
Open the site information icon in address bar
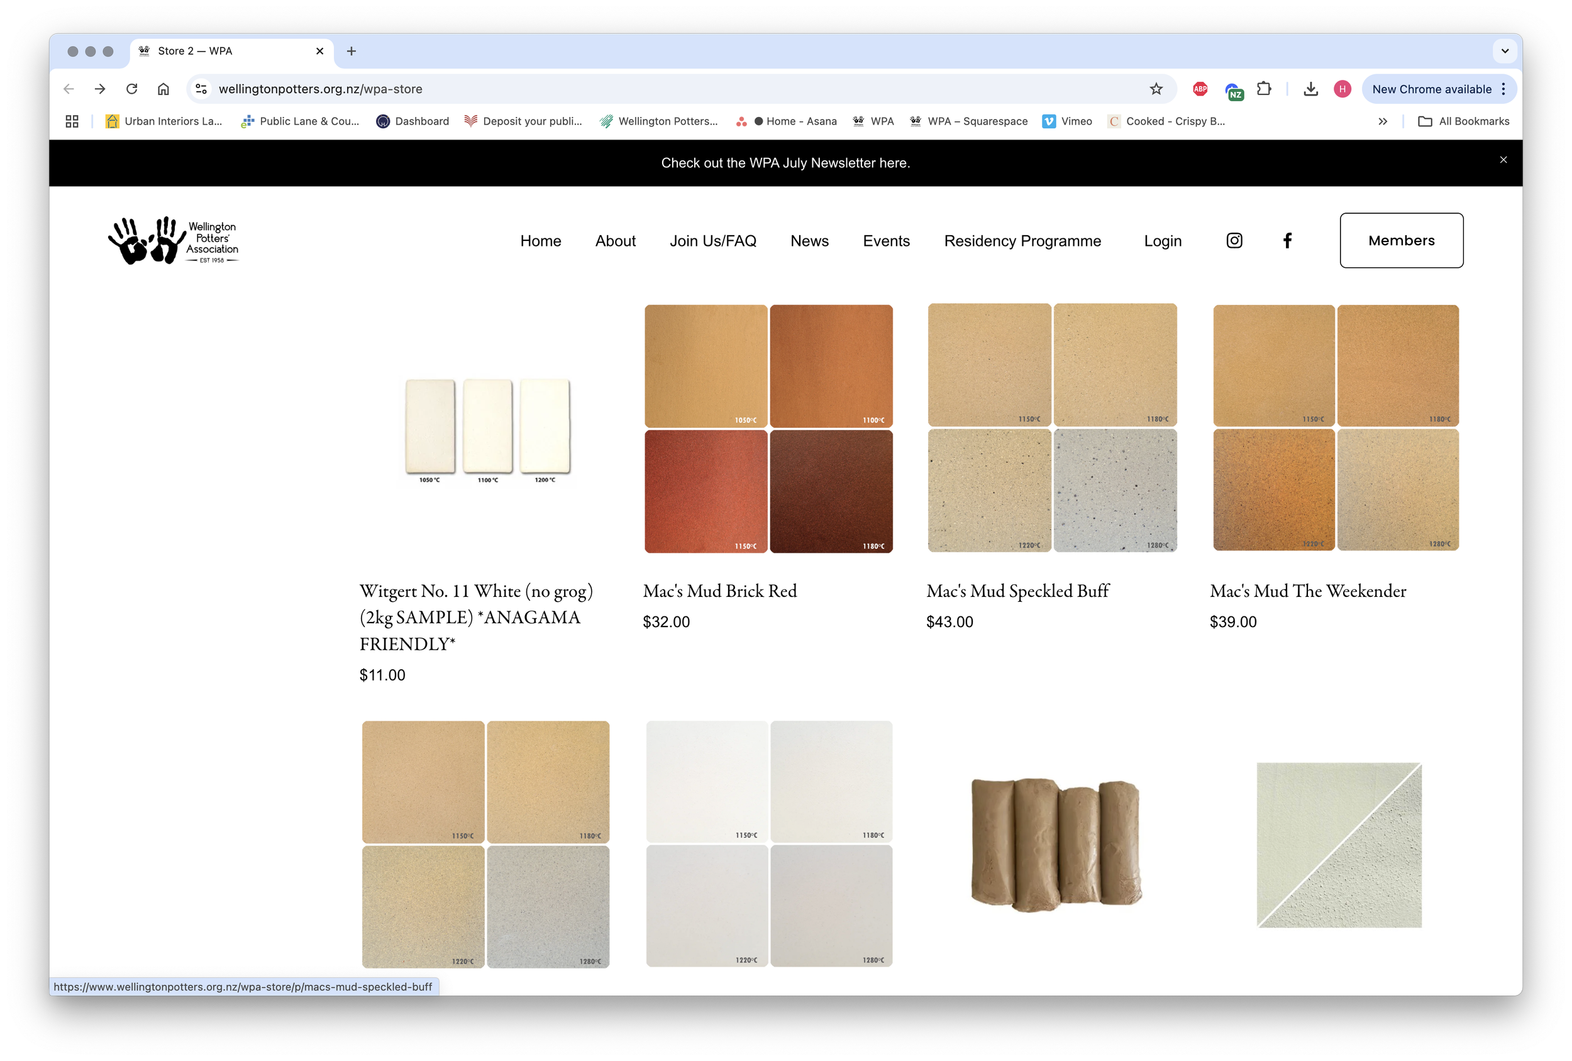(x=201, y=89)
